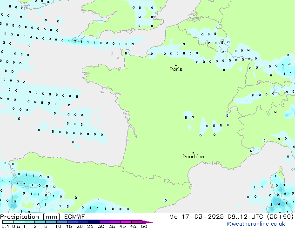Click the '50' legend scale value
The width and height of the screenshot is (295, 228).
pos(144,226)
